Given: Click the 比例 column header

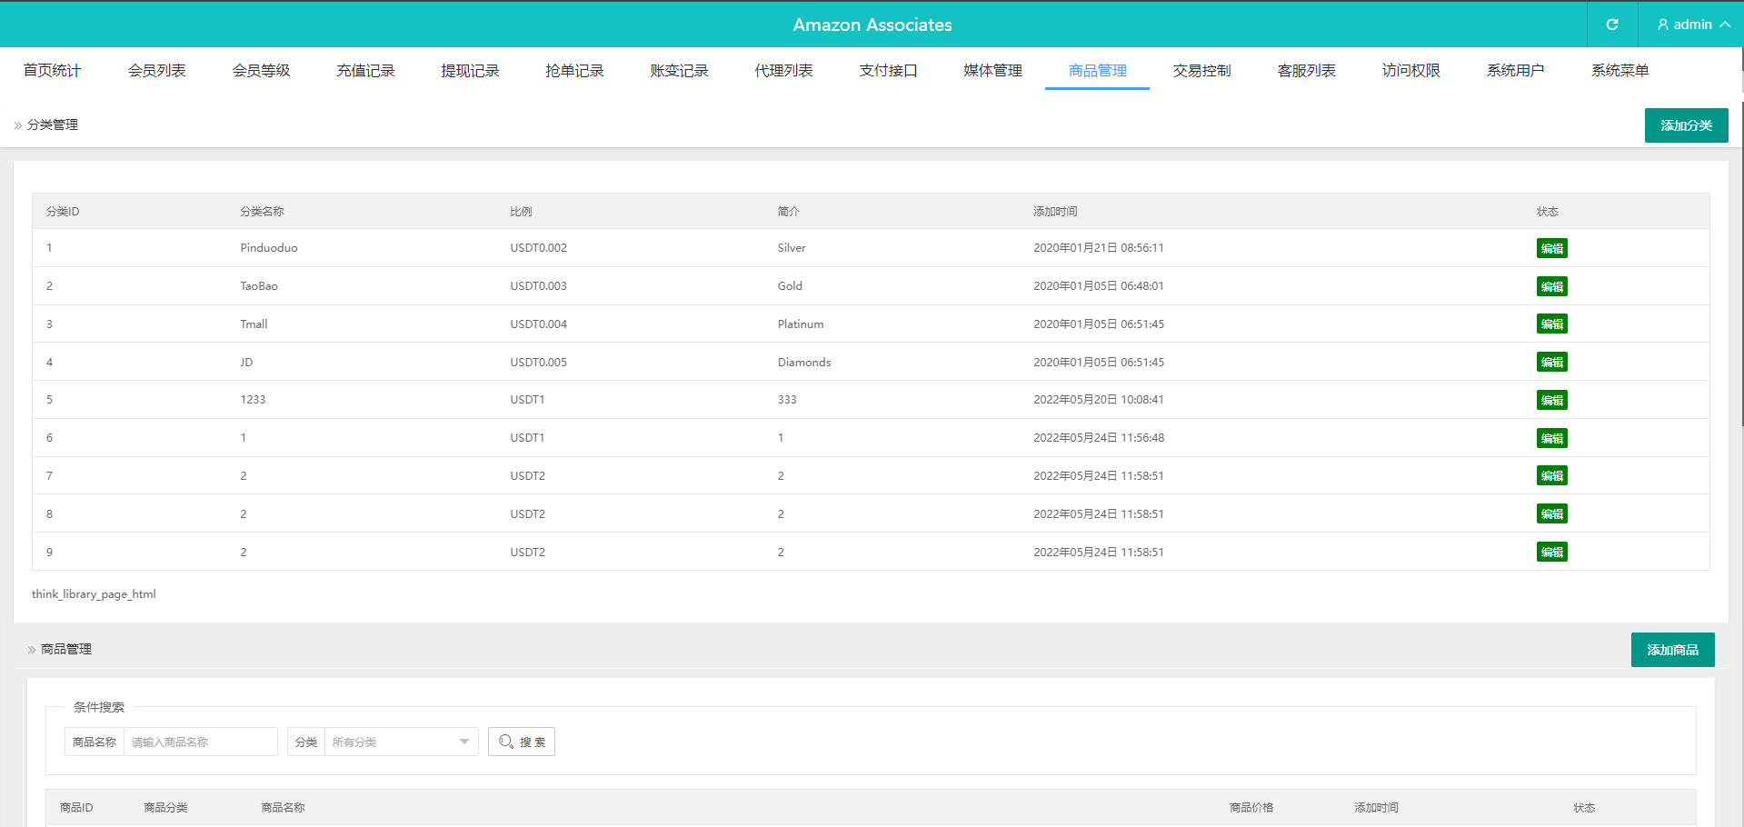Looking at the screenshot, I should [x=521, y=211].
